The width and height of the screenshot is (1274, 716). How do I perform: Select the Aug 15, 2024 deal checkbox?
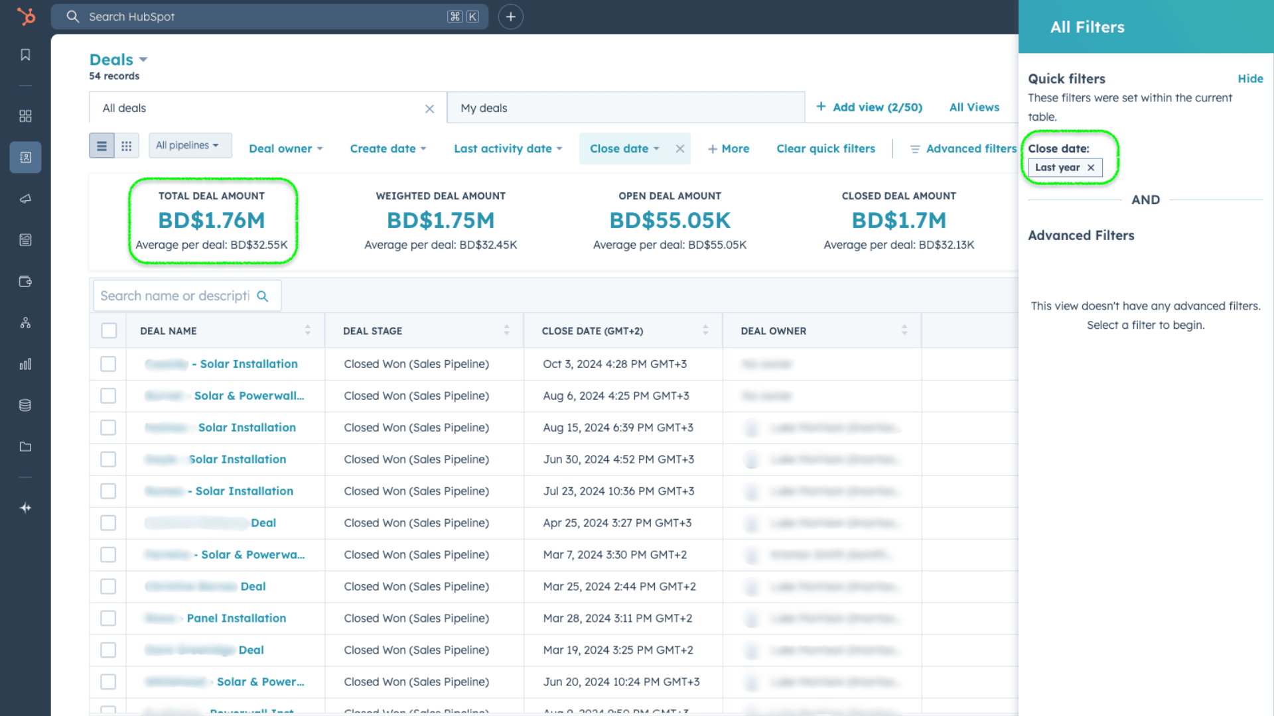(x=108, y=428)
